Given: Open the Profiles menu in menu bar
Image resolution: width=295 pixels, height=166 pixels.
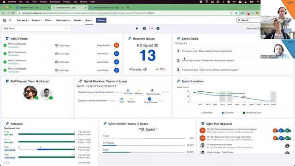Looking at the screenshot, I should click(x=66, y=2).
